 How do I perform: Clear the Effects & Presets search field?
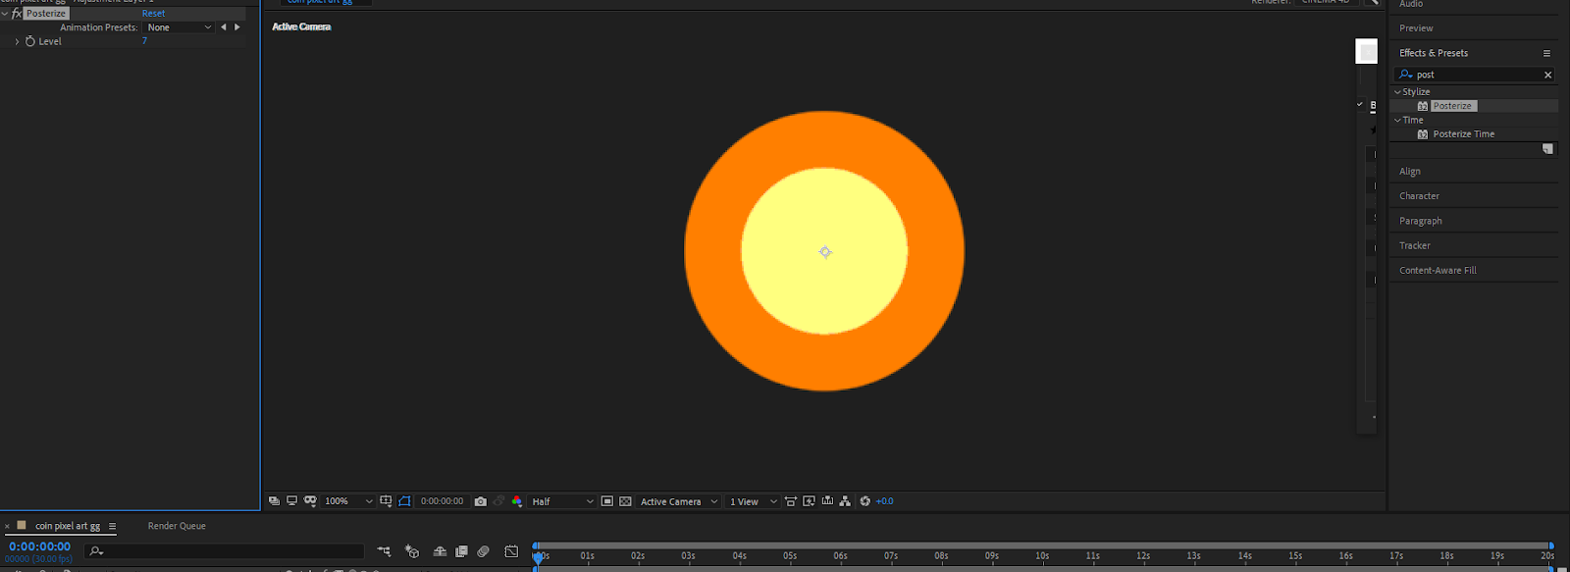click(x=1548, y=75)
